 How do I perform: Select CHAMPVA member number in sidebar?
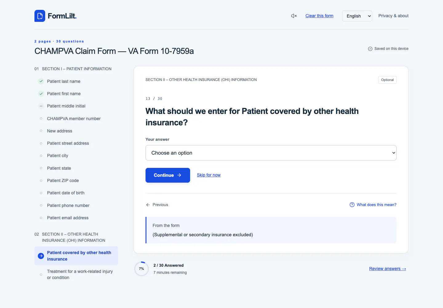click(74, 119)
